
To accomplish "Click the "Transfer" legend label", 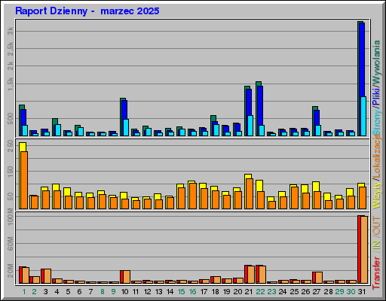I will [376, 272].
